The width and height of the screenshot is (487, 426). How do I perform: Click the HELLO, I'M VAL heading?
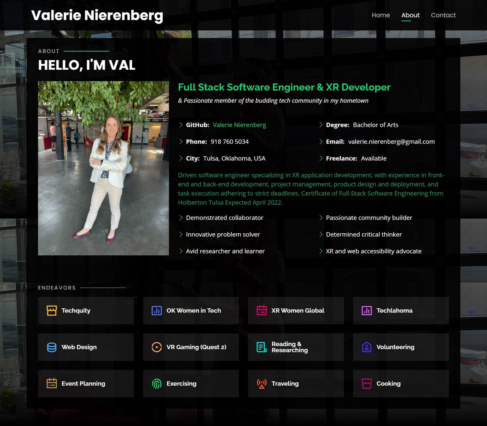pos(87,65)
